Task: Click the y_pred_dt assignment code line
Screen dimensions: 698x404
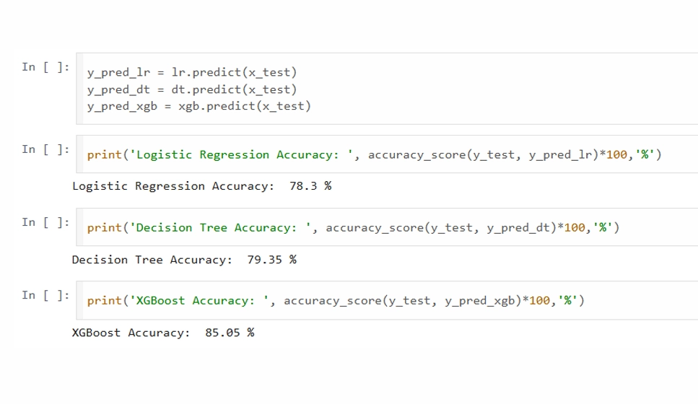Action: 192,89
